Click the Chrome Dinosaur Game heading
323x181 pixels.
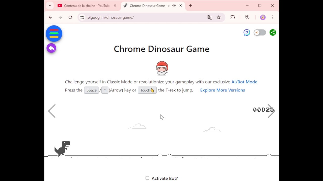pyautogui.click(x=161, y=49)
